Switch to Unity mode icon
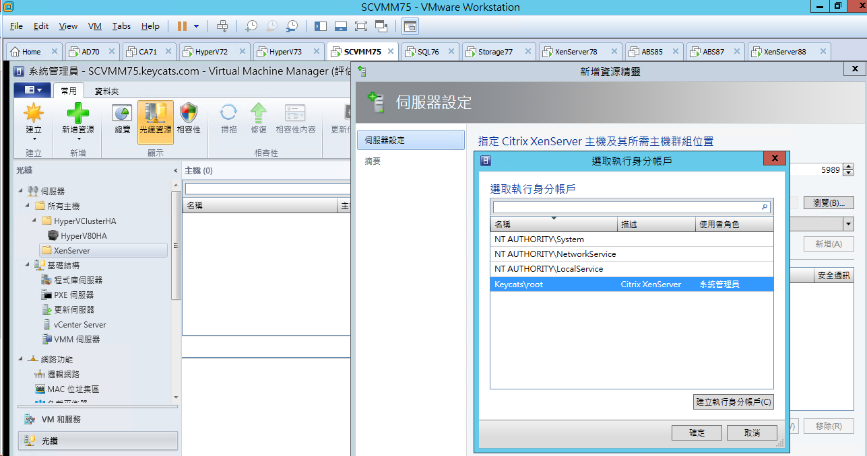Screen dimensions: 867x456 (x=382, y=26)
